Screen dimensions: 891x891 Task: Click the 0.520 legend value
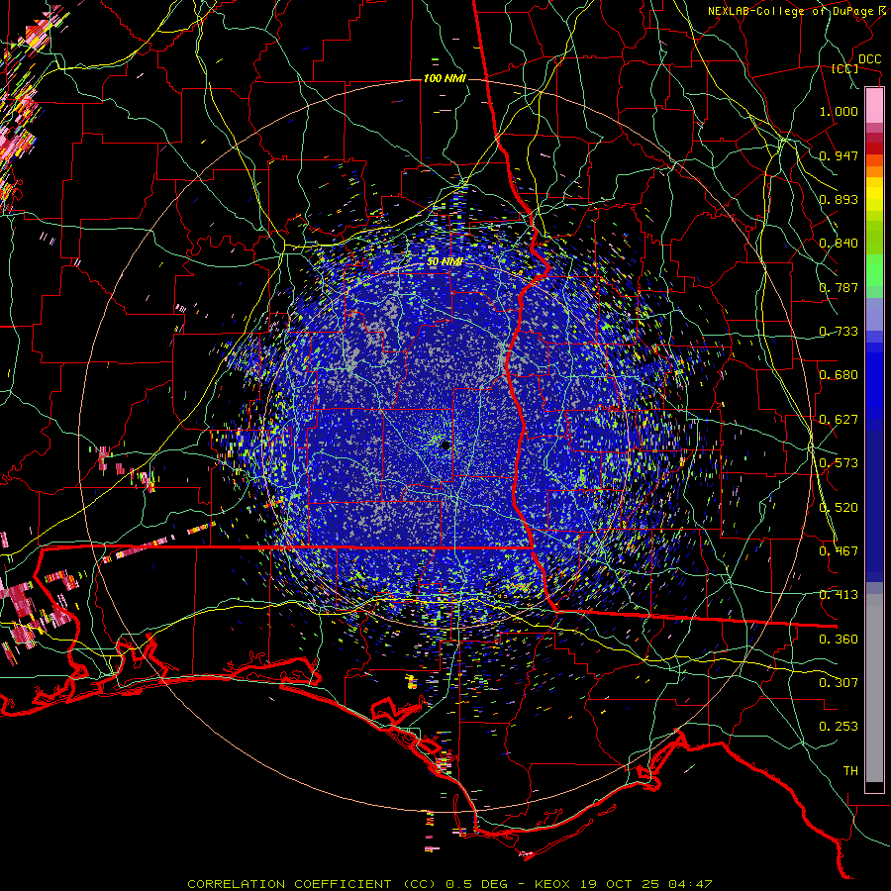coord(839,508)
